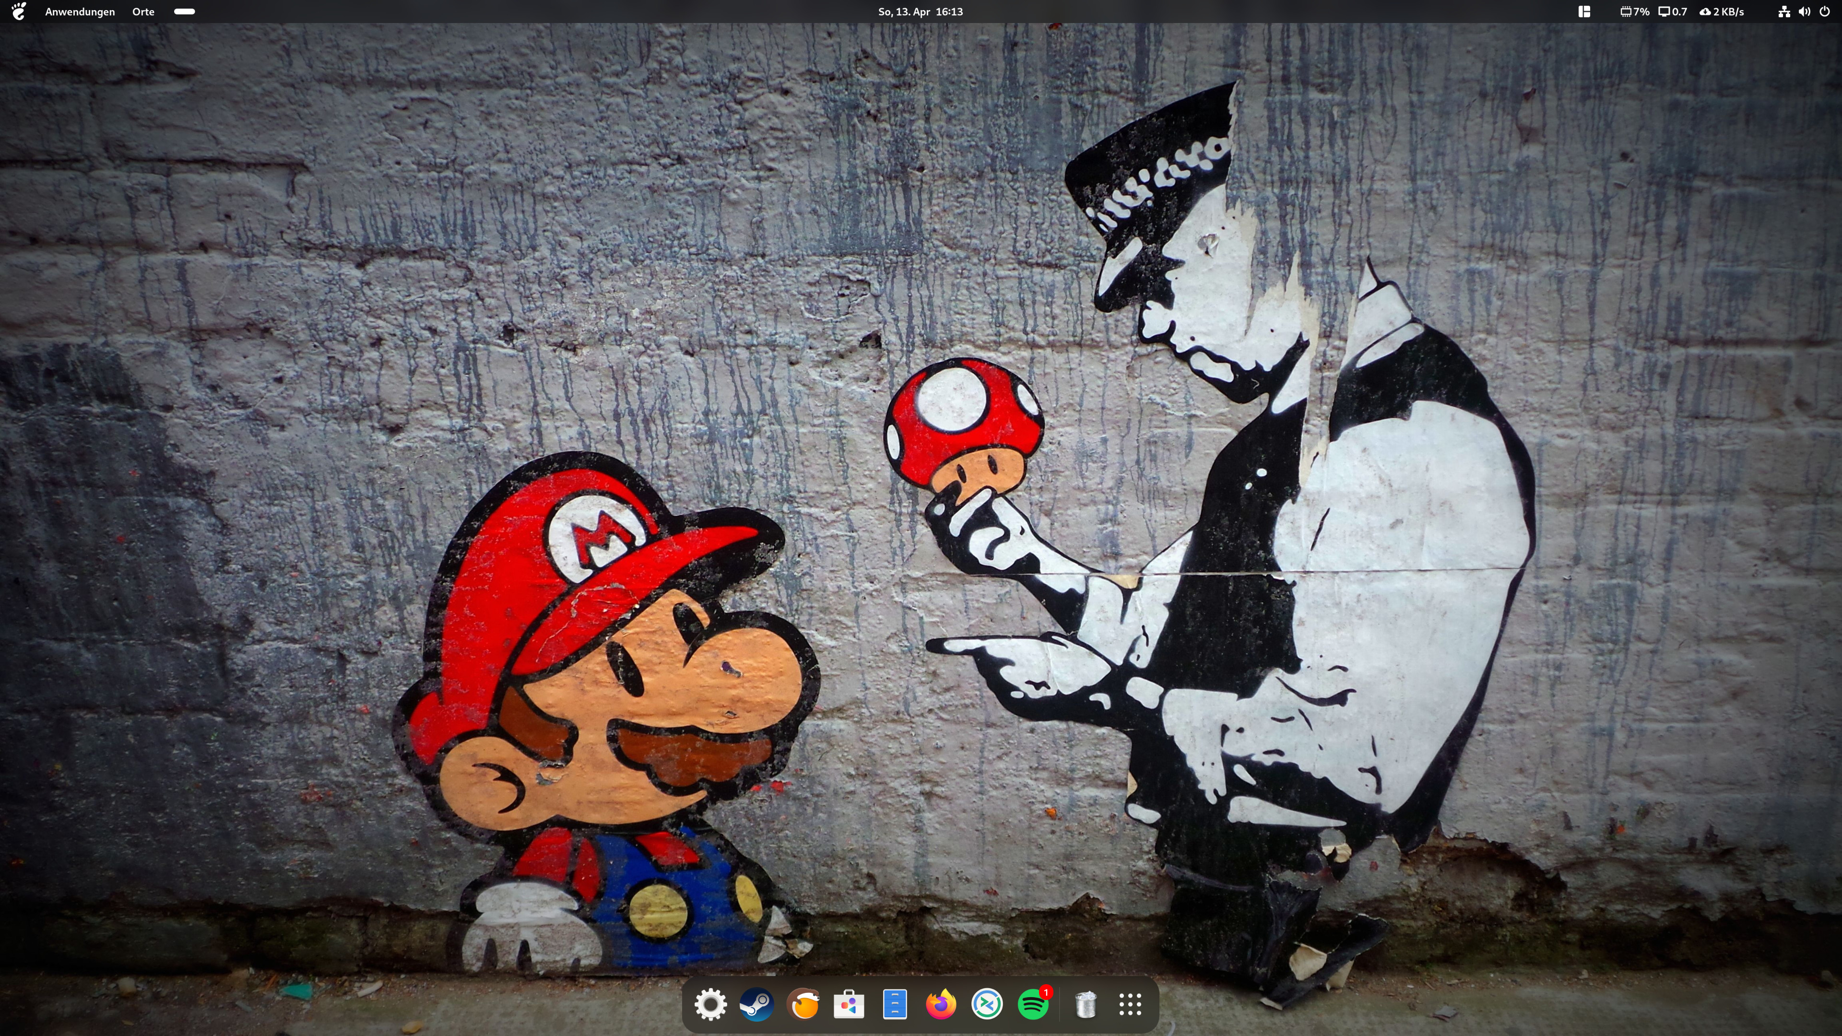Open Spotify with notification badge
The image size is (1842, 1036).
(1033, 1004)
